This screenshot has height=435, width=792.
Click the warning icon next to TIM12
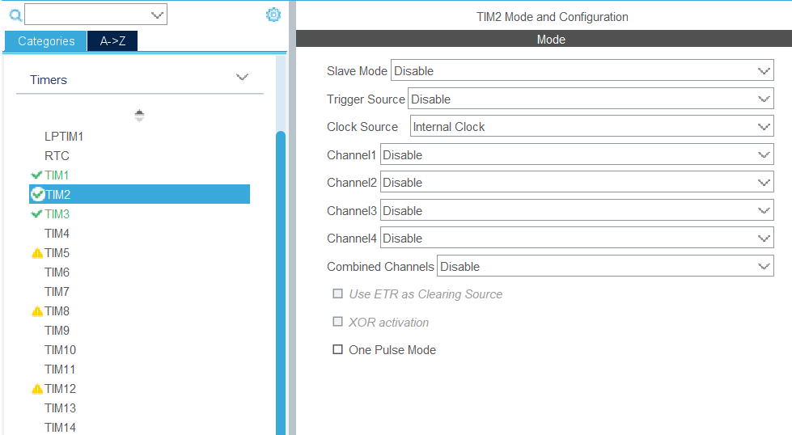click(37, 389)
